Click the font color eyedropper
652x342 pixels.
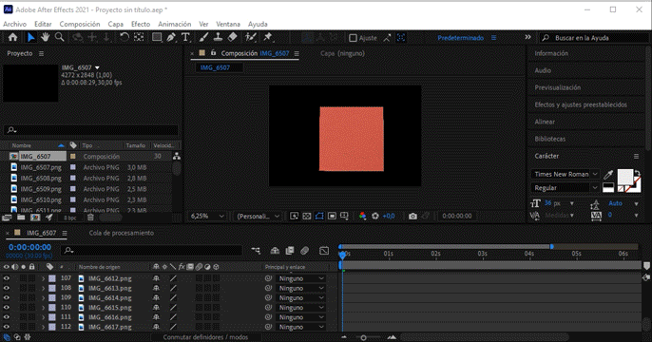[608, 175]
